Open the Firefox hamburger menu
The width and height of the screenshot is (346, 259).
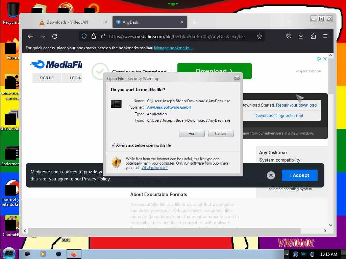[325, 36]
